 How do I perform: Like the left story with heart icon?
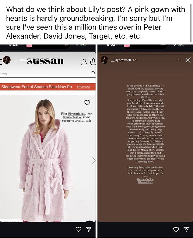78,229
